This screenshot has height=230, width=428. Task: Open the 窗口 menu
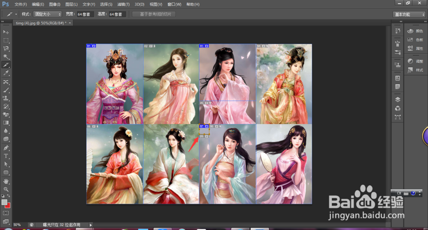(x=175, y=4)
